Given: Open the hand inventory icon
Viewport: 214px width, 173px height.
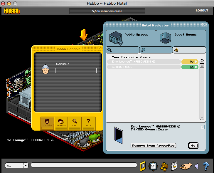Looking at the screenshot, I should coord(186,167).
